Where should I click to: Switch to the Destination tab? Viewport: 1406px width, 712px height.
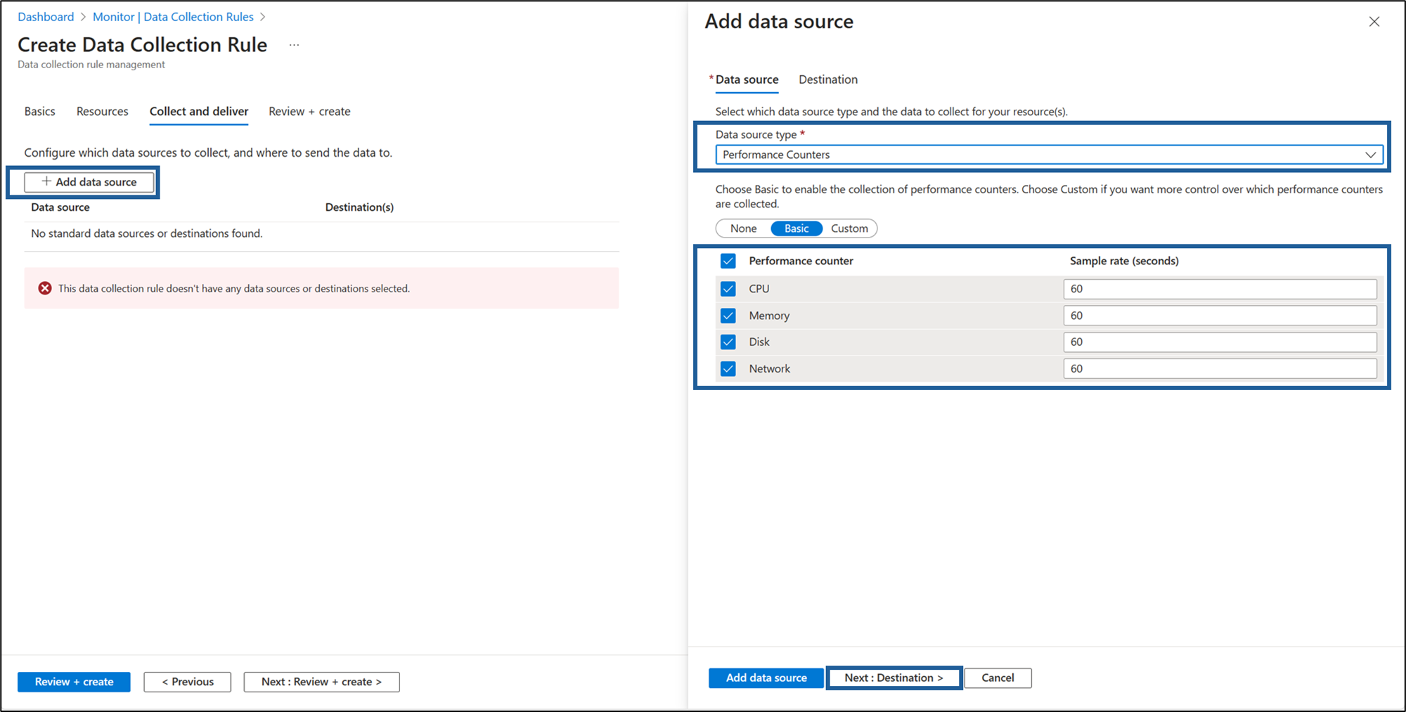pyautogui.click(x=827, y=79)
